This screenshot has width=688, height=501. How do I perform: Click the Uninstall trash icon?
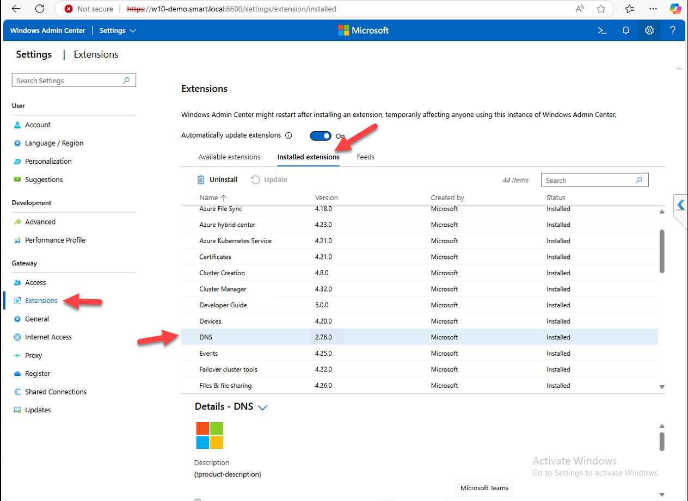click(x=201, y=180)
